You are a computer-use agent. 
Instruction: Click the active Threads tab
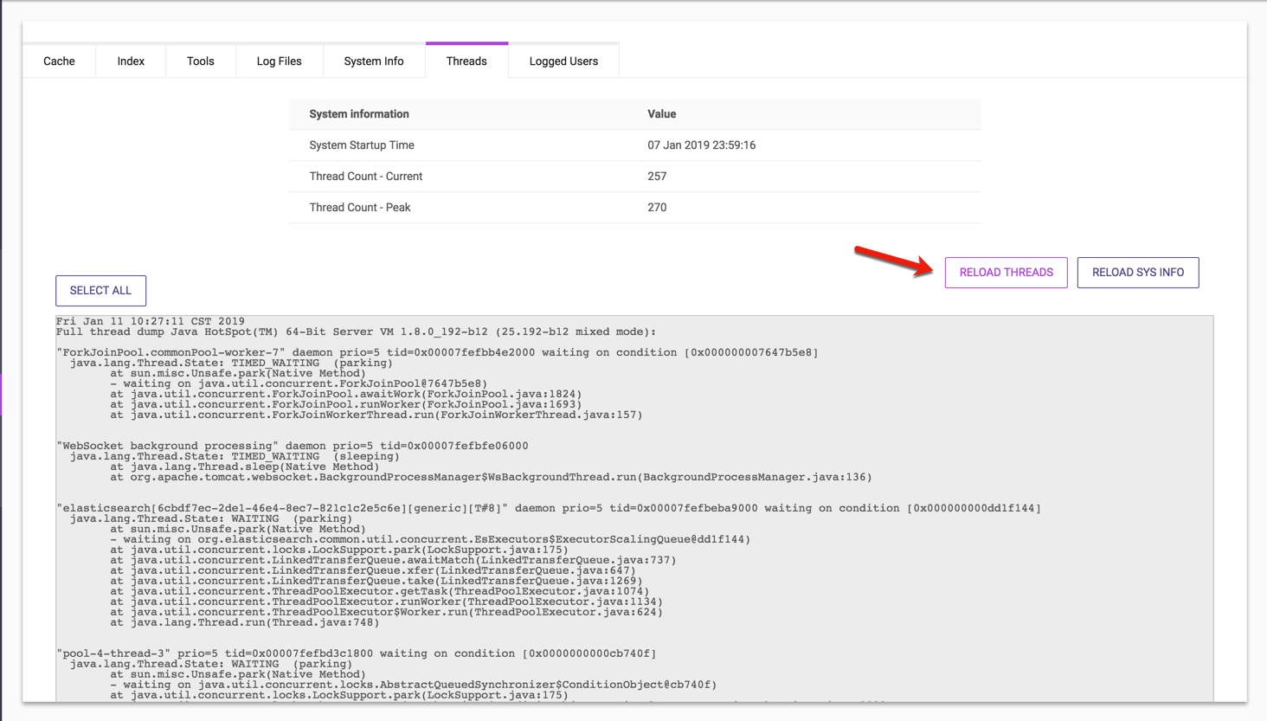[x=466, y=61]
